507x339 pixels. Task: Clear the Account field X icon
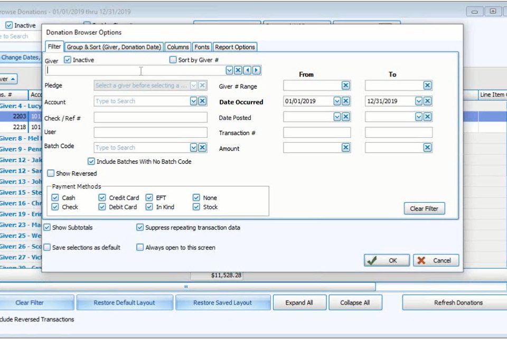(202, 101)
